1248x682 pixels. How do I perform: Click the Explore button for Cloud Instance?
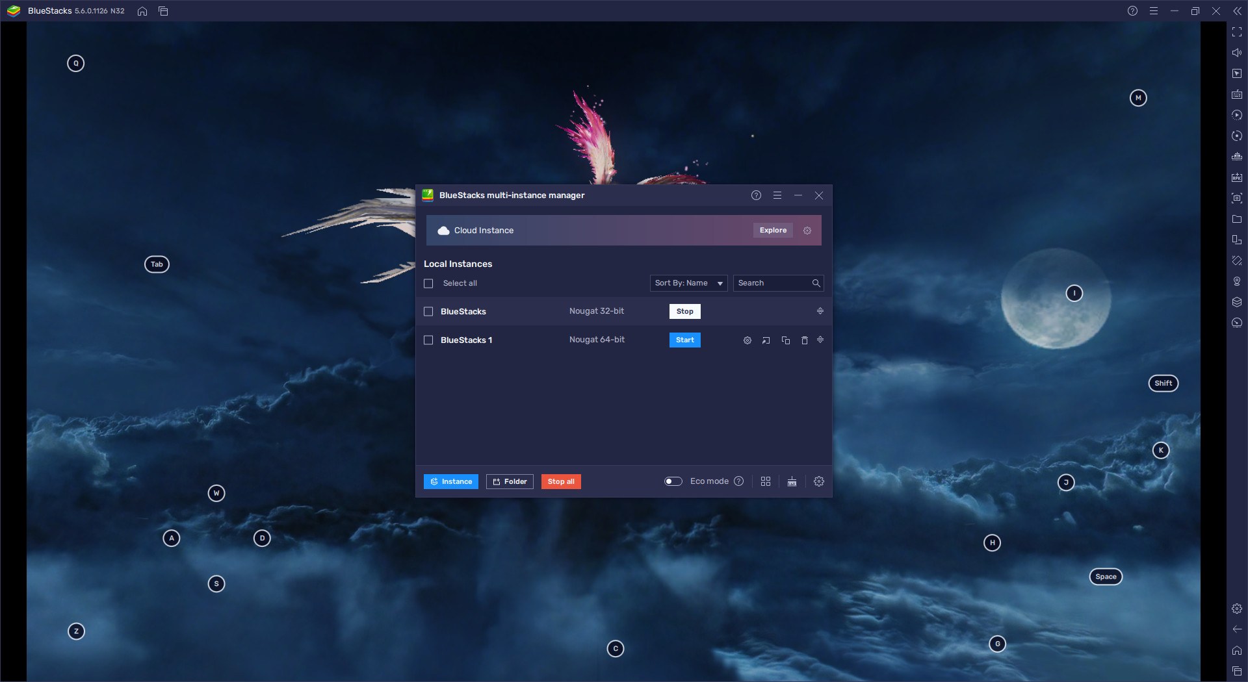pos(773,231)
